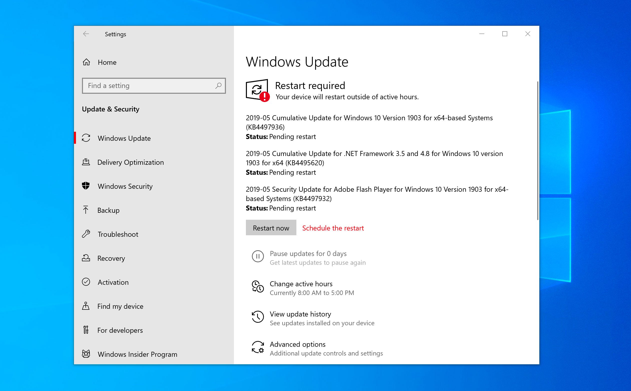
Task: Click the vertical scrollbar in Windows Update pane
Action: tap(538, 151)
